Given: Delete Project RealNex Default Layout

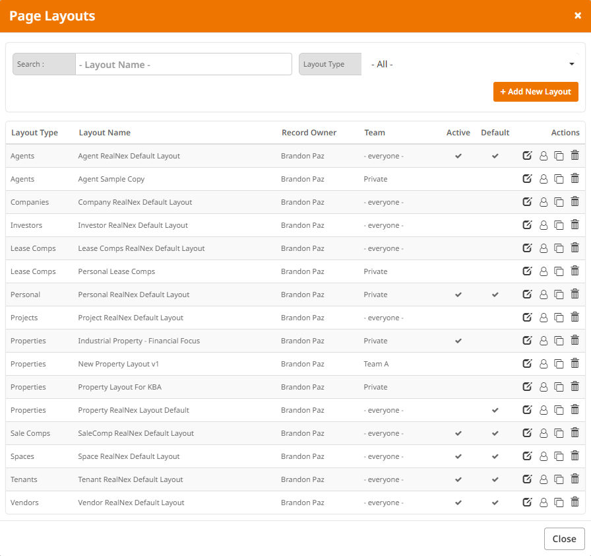Looking at the screenshot, I should [x=575, y=317].
